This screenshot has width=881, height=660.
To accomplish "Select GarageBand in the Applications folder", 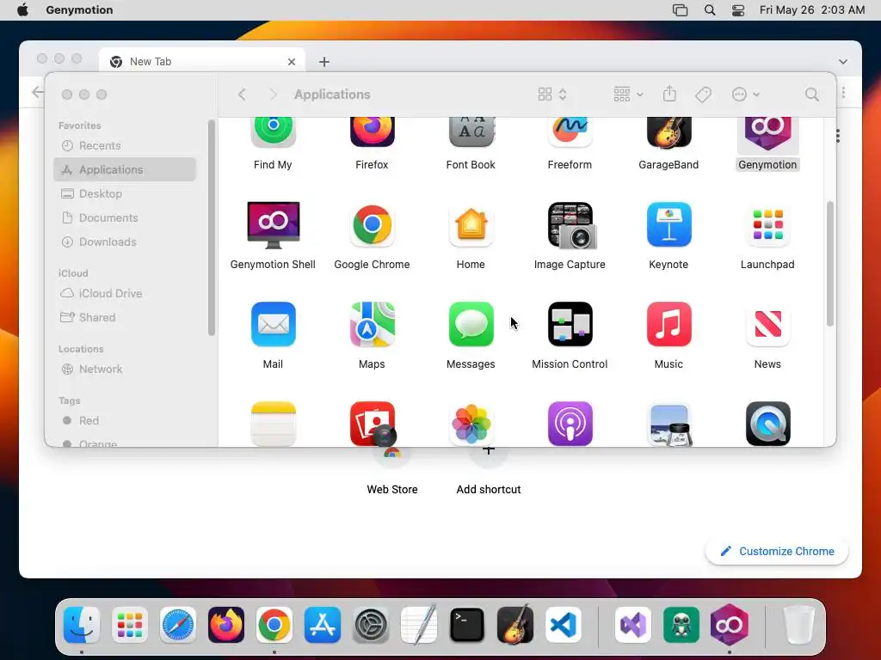I will point(668,131).
